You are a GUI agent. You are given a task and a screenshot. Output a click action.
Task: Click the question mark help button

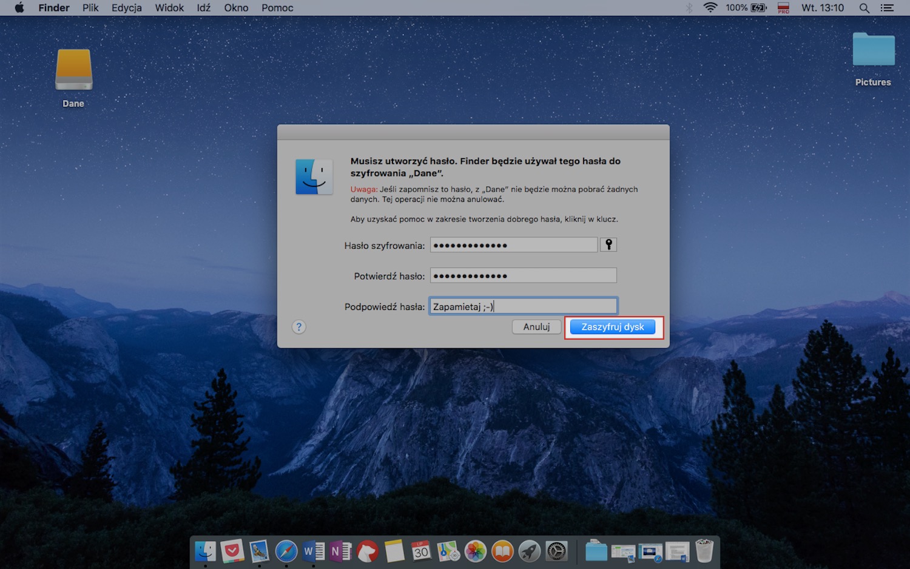pyautogui.click(x=298, y=327)
